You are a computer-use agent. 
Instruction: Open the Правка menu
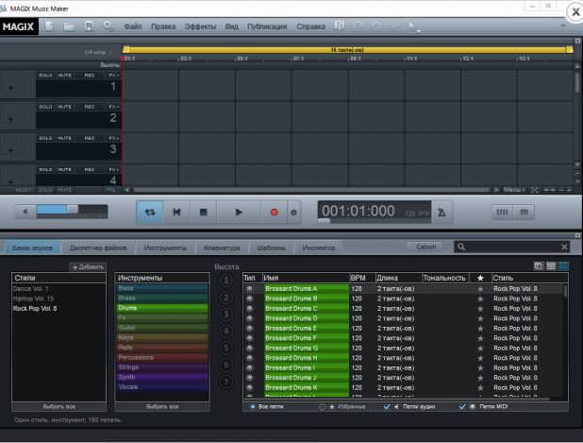(163, 26)
